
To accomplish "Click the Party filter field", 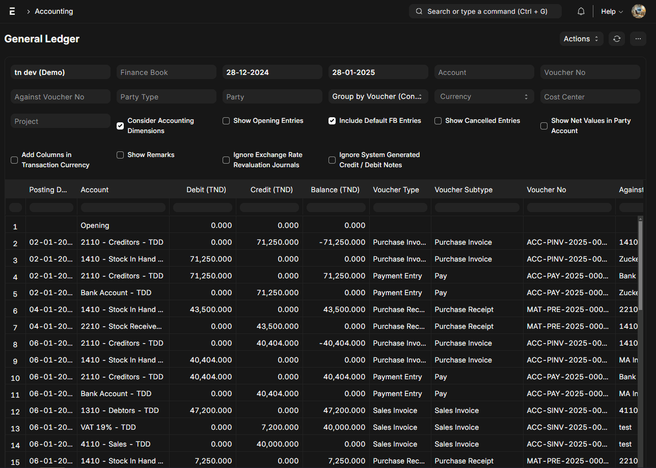I will pyautogui.click(x=272, y=96).
